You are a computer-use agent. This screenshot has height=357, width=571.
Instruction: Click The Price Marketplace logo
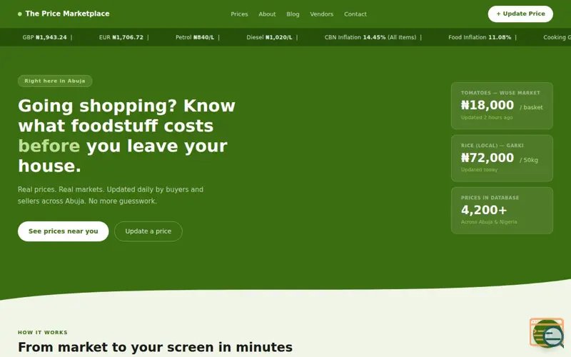64,14
